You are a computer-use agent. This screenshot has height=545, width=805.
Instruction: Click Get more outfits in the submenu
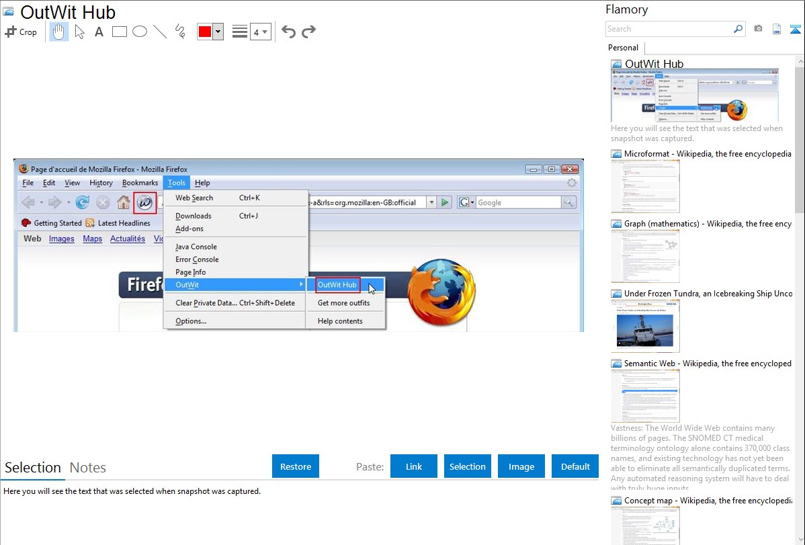click(343, 303)
